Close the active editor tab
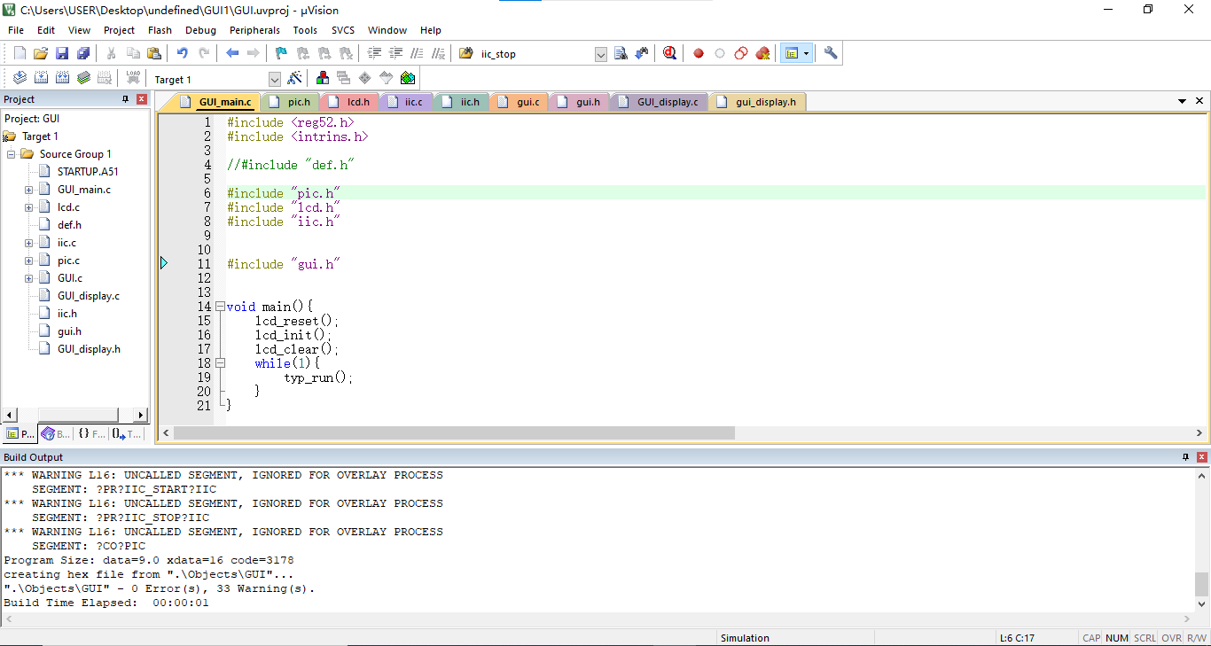 tap(1199, 101)
